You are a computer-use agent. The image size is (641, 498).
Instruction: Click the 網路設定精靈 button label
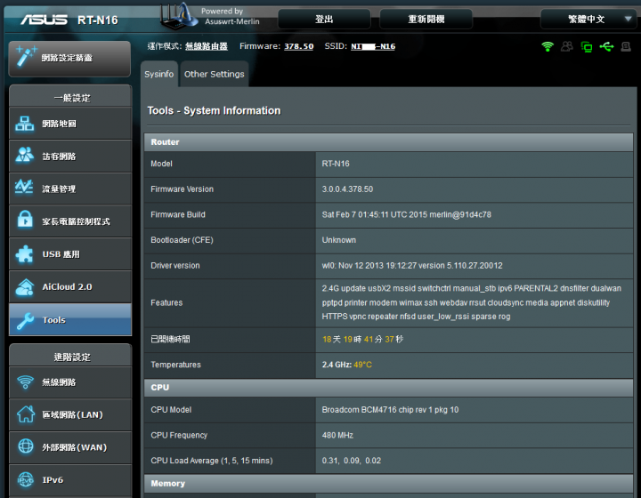coord(67,58)
